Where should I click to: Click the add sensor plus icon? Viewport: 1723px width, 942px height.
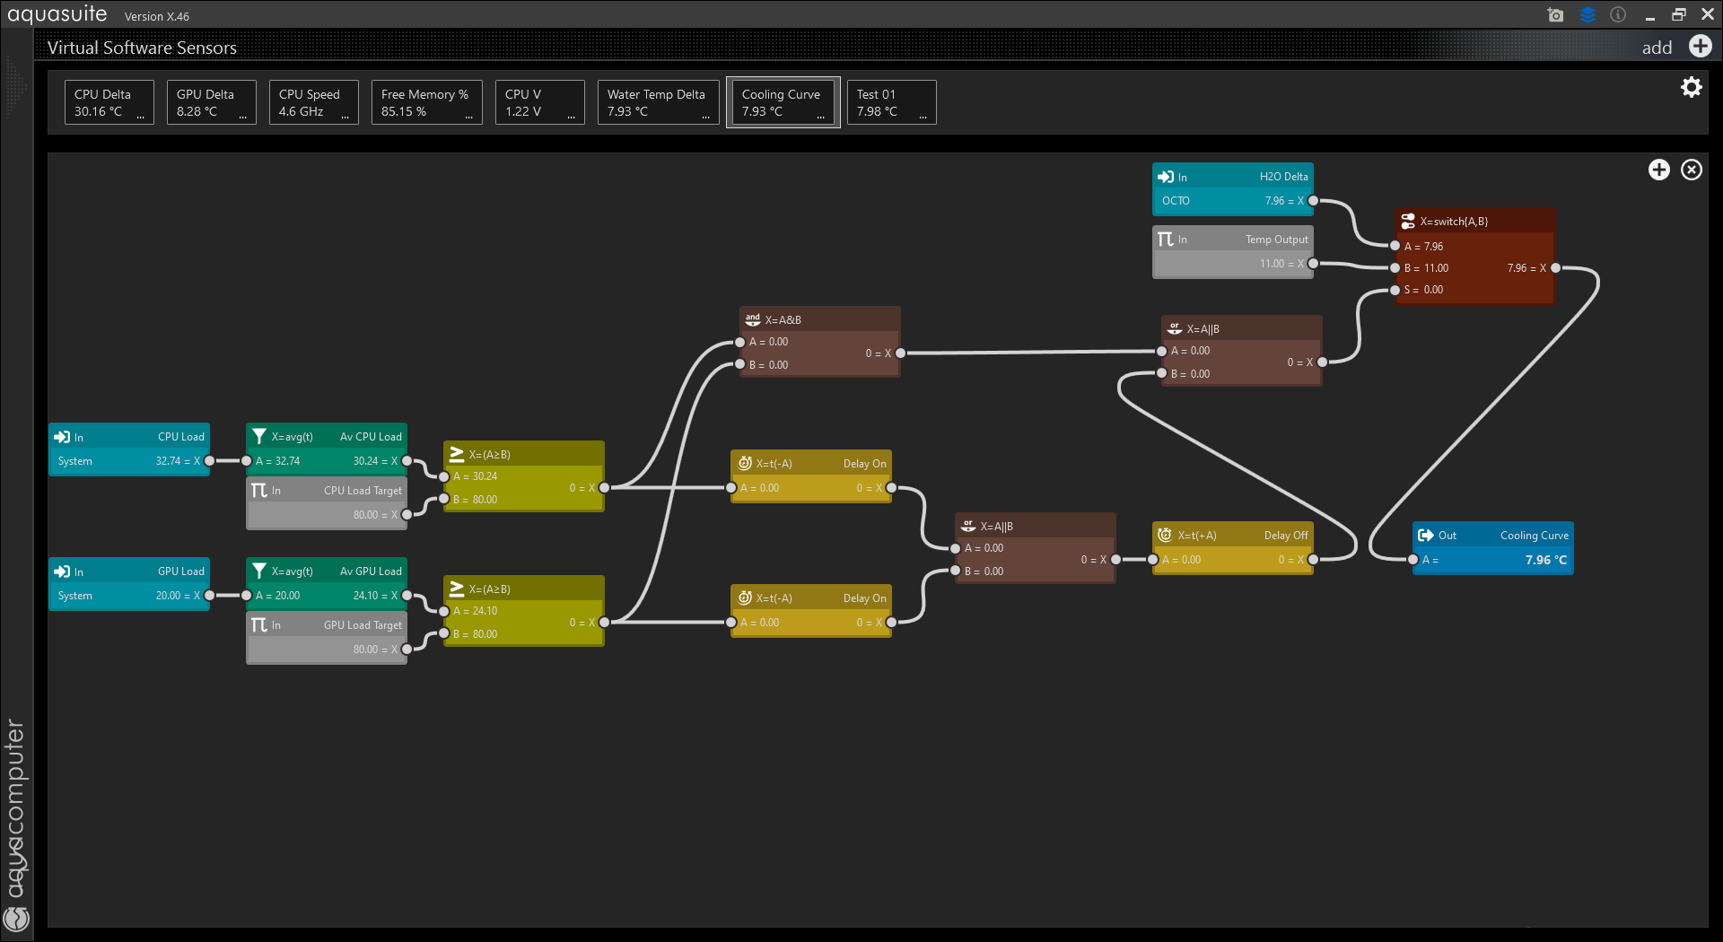click(1700, 47)
